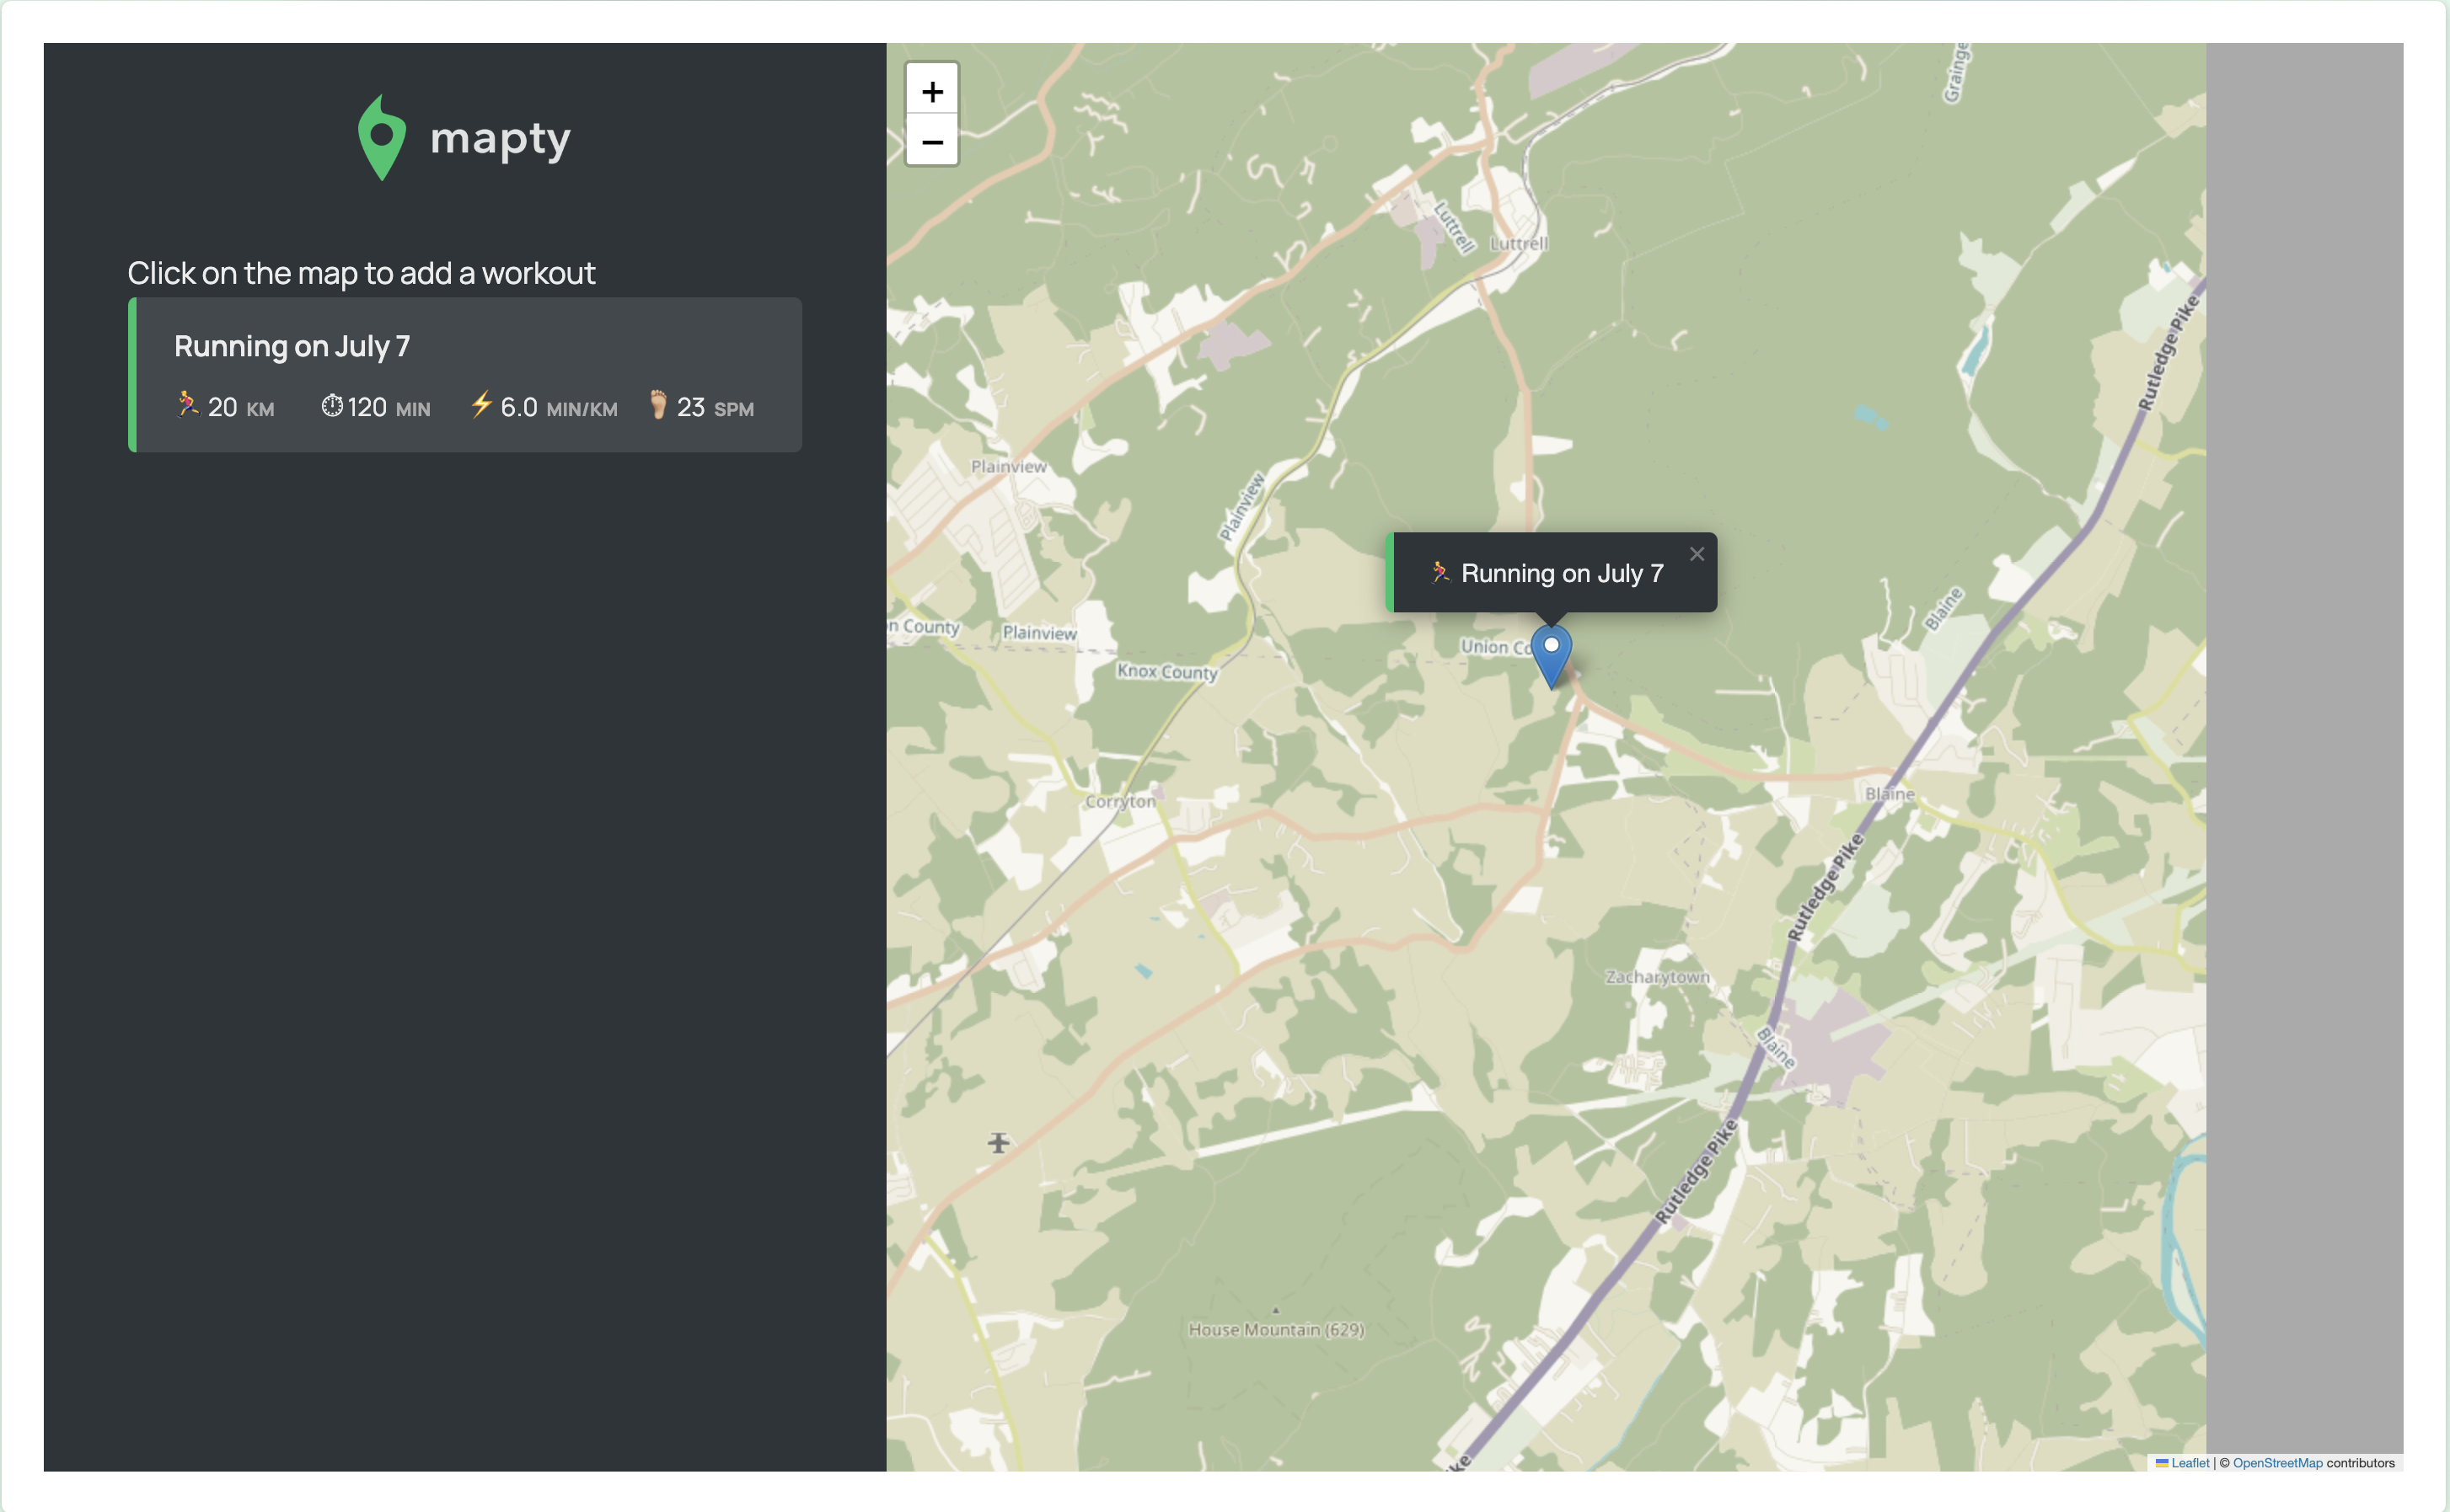Zoom out on the map
The width and height of the screenshot is (2450, 1512).
931,142
